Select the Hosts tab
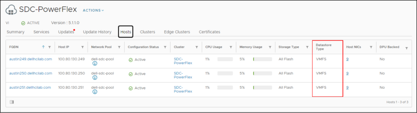Screen dimensions: 417x113 pyautogui.click(x=126, y=32)
